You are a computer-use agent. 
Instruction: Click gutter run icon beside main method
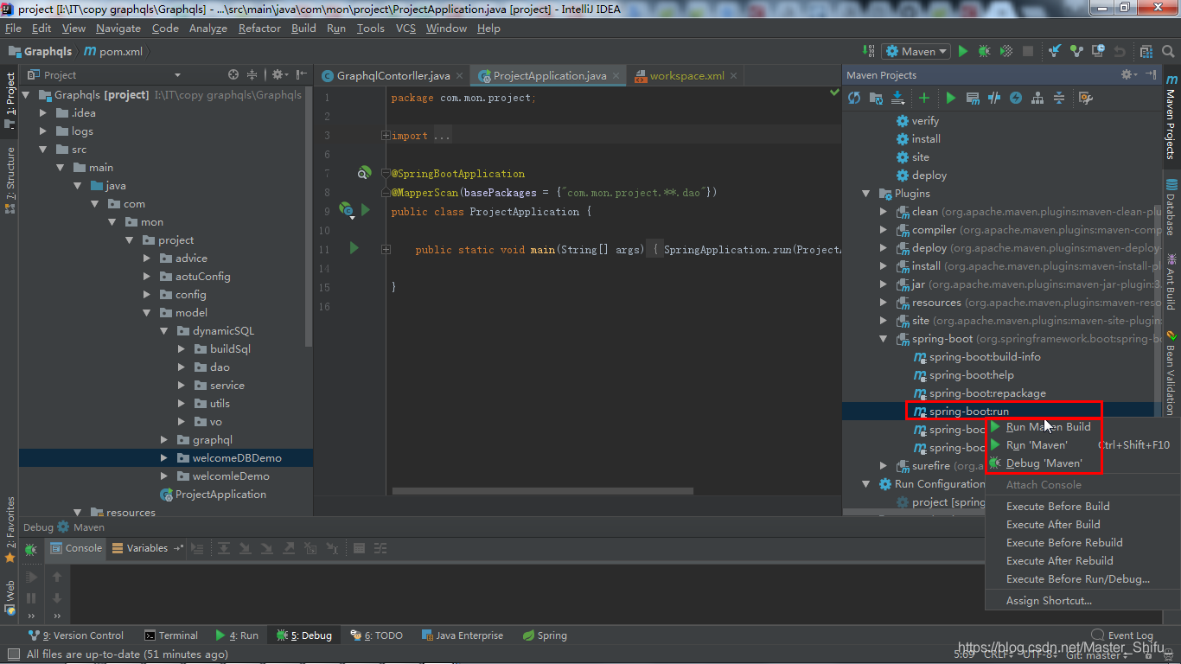point(354,249)
